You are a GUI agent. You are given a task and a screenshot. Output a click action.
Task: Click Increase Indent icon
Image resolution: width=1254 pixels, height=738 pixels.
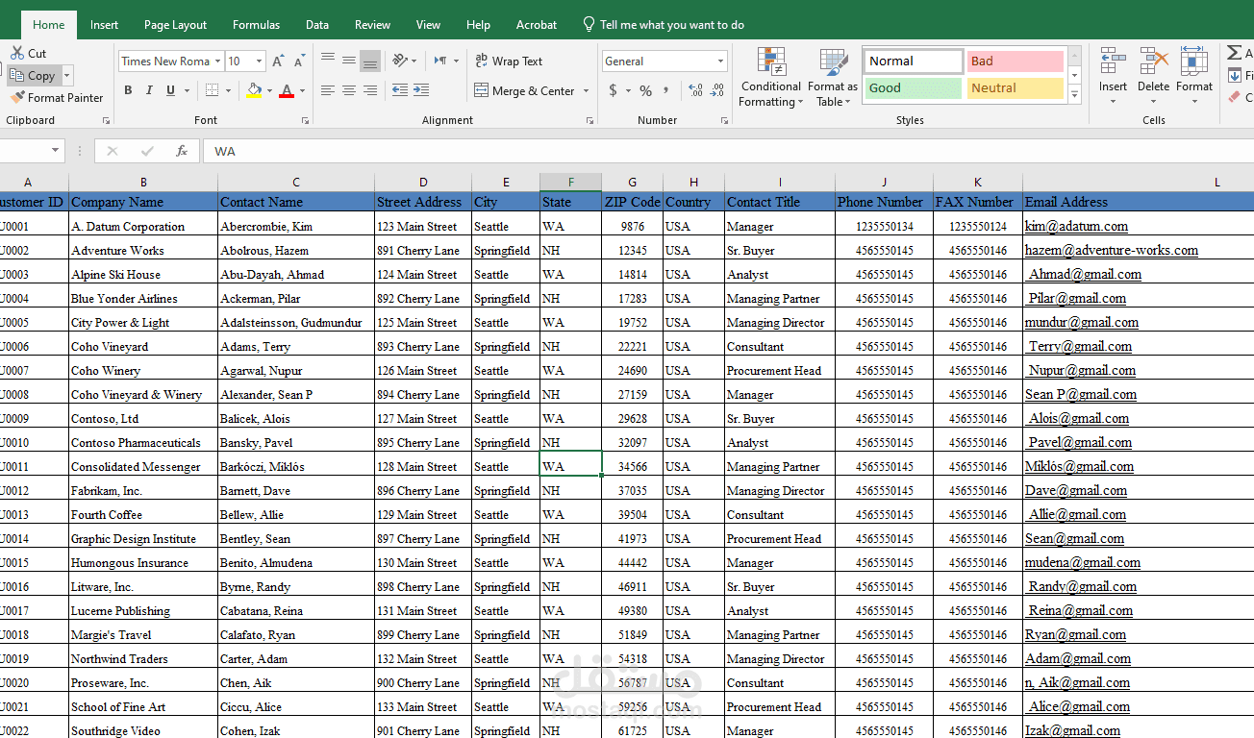pos(422,90)
